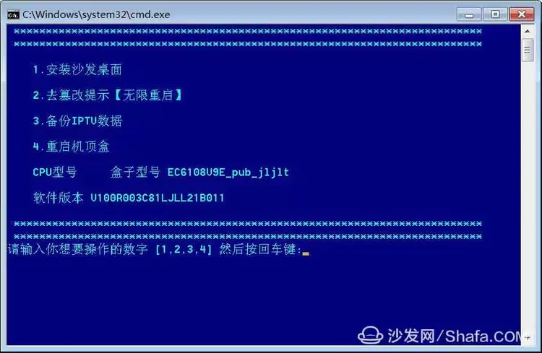Screen dimensions: 542x353
Task: Click menu option 1 安装沙发桌面
Action: (77, 70)
